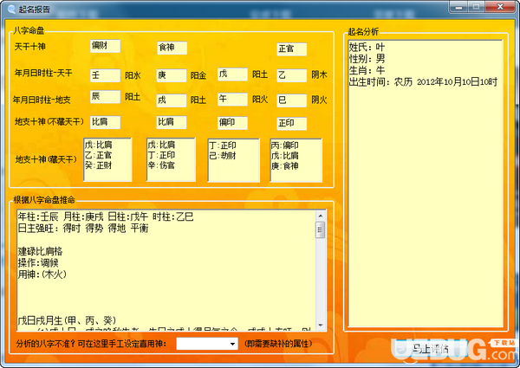This screenshot has height=368, width=520.
Task: Click the 阳金 label beside 庚
Action: pos(198,75)
